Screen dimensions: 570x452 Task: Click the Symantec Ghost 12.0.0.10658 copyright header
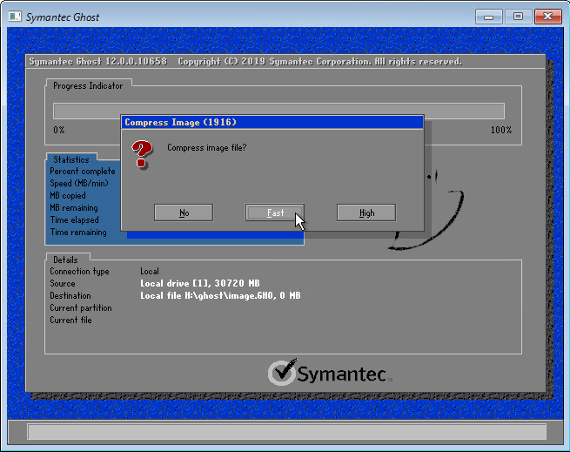pos(245,62)
